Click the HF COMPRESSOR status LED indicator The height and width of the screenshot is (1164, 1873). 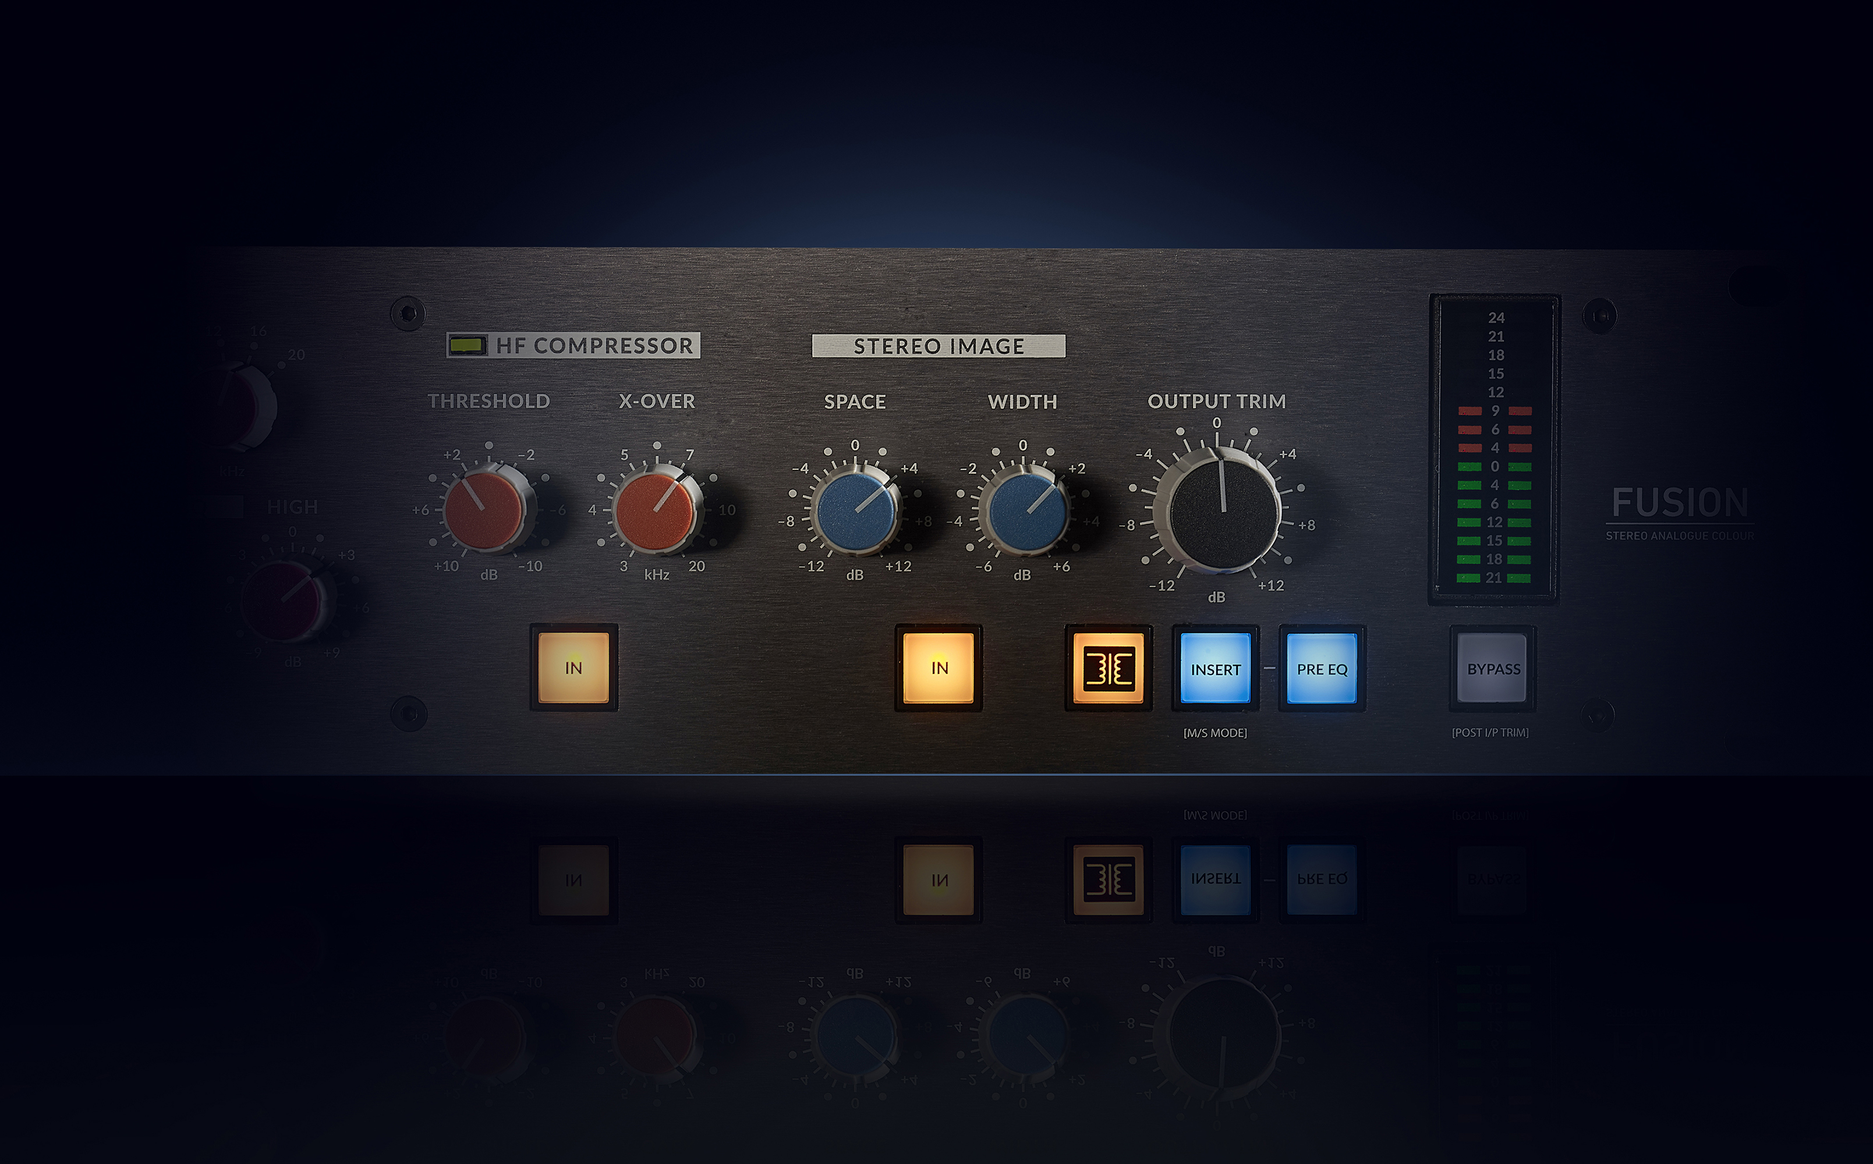pos(466,346)
